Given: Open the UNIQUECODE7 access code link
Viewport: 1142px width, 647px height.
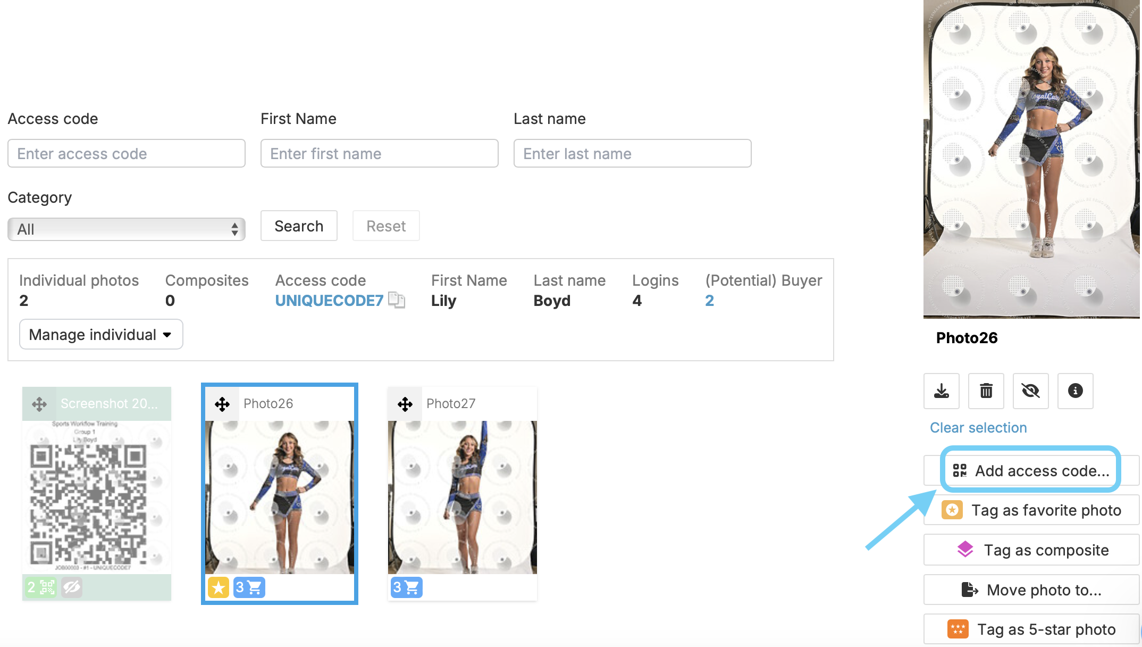Looking at the screenshot, I should click(x=329, y=301).
